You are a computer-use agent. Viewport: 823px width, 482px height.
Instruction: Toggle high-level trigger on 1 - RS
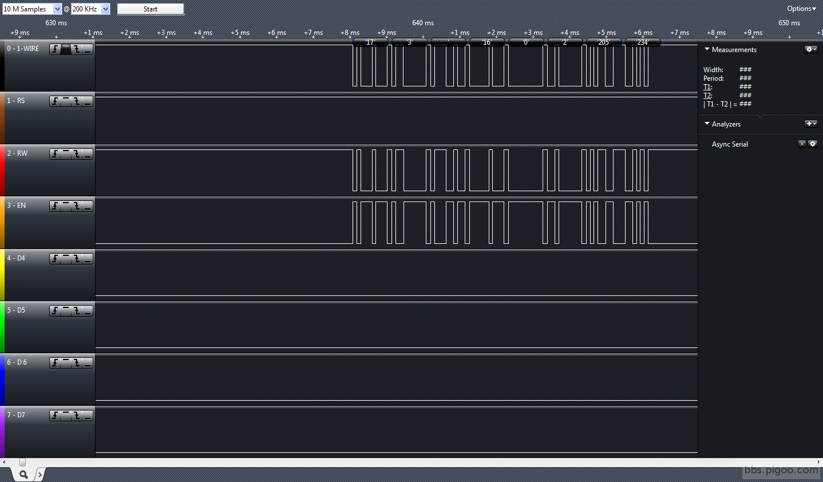tap(66, 101)
